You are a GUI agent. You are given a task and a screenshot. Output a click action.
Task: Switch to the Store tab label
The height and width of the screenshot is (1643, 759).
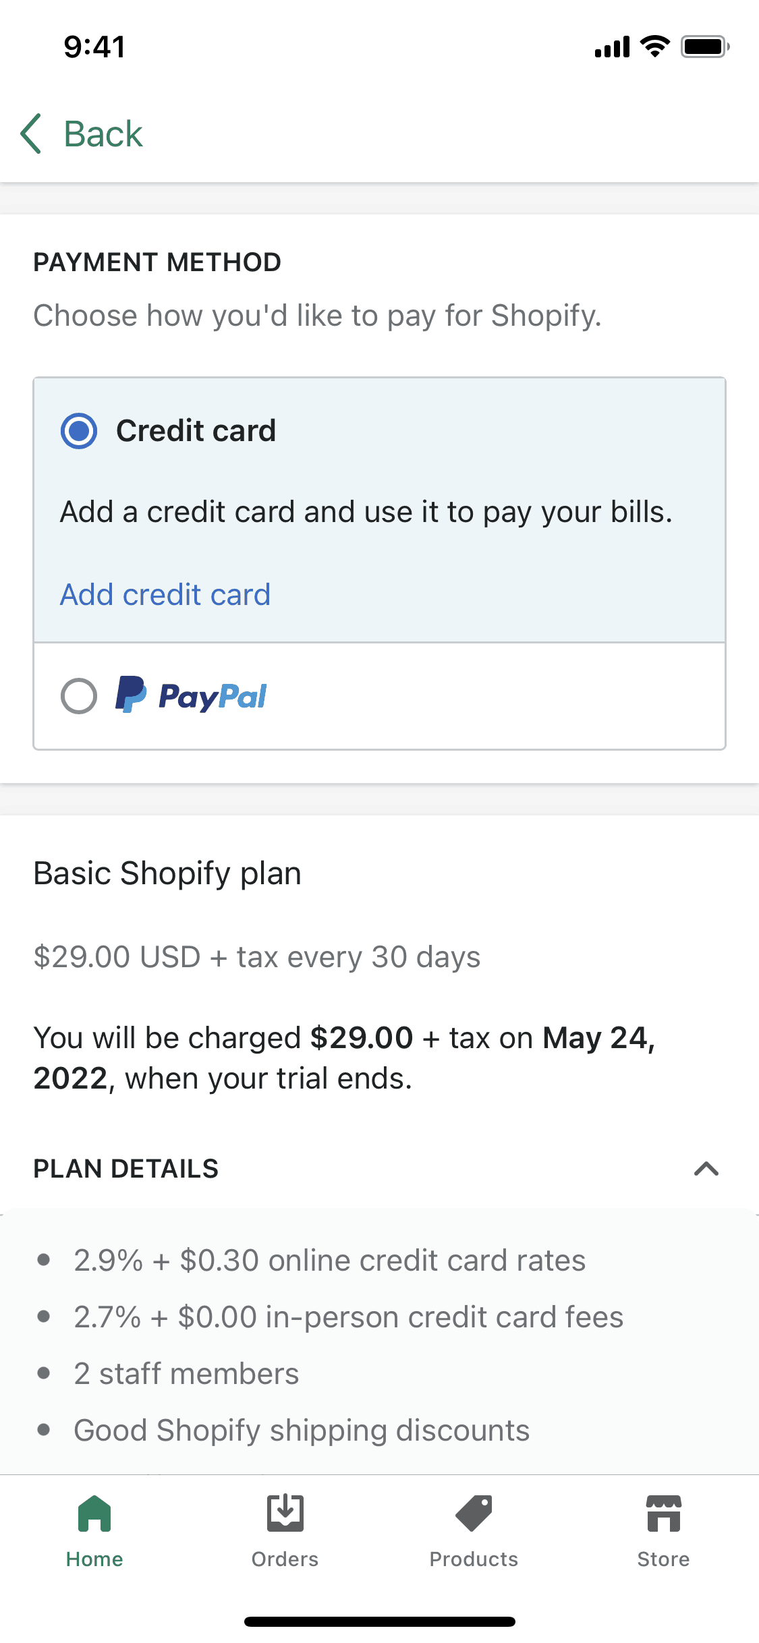(x=663, y=1559)
